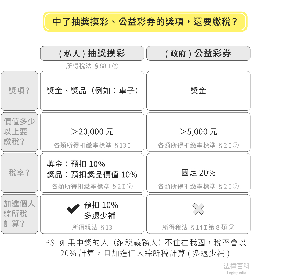Image resolution: width=286 pixels, height=279 pixels.
Task: Click the white X cross icon
Action: pos(198,209)
